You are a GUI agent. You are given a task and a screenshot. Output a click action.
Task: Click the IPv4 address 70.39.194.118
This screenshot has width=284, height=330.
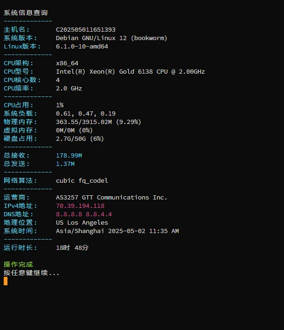point(80,206)
